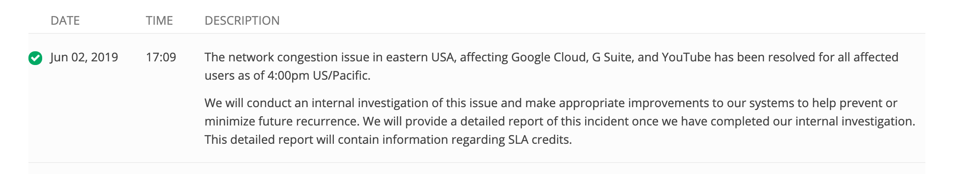Click the 17:09 time entry
Screen dimensions: 974x174
point(161,57)
